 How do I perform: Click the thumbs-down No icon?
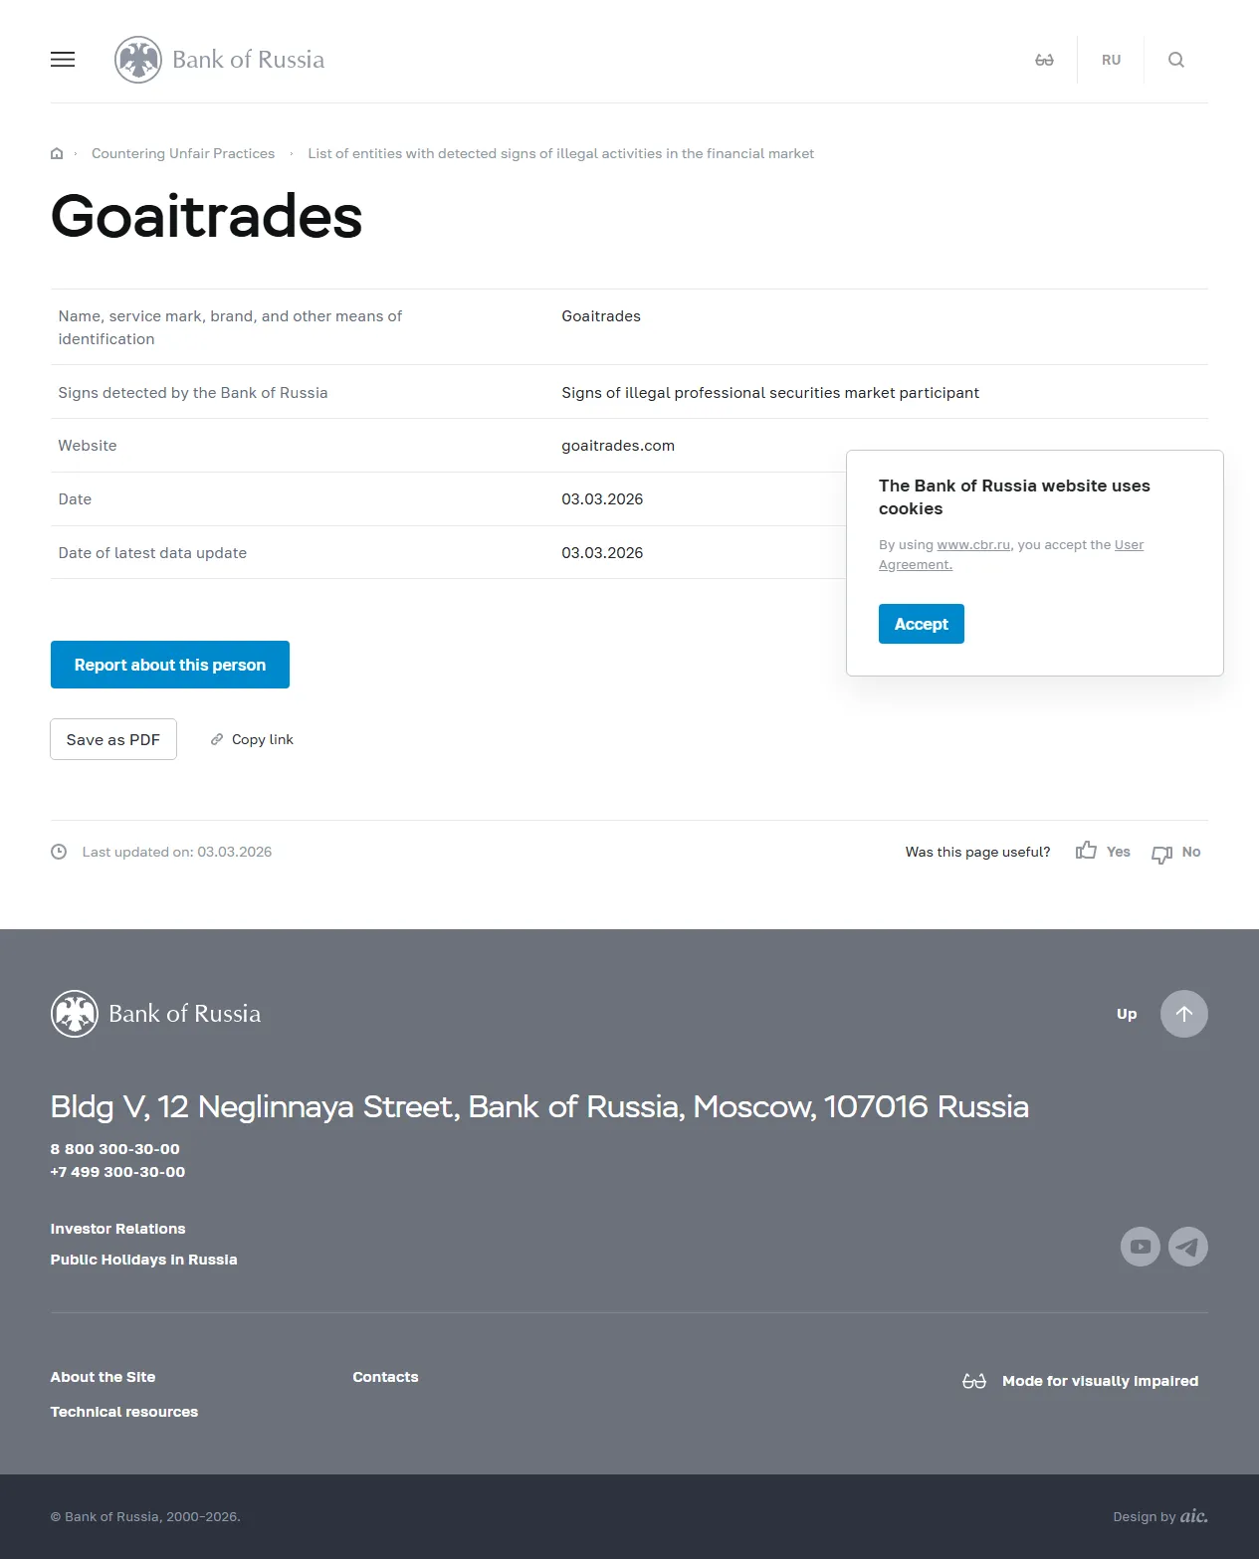1161,854
